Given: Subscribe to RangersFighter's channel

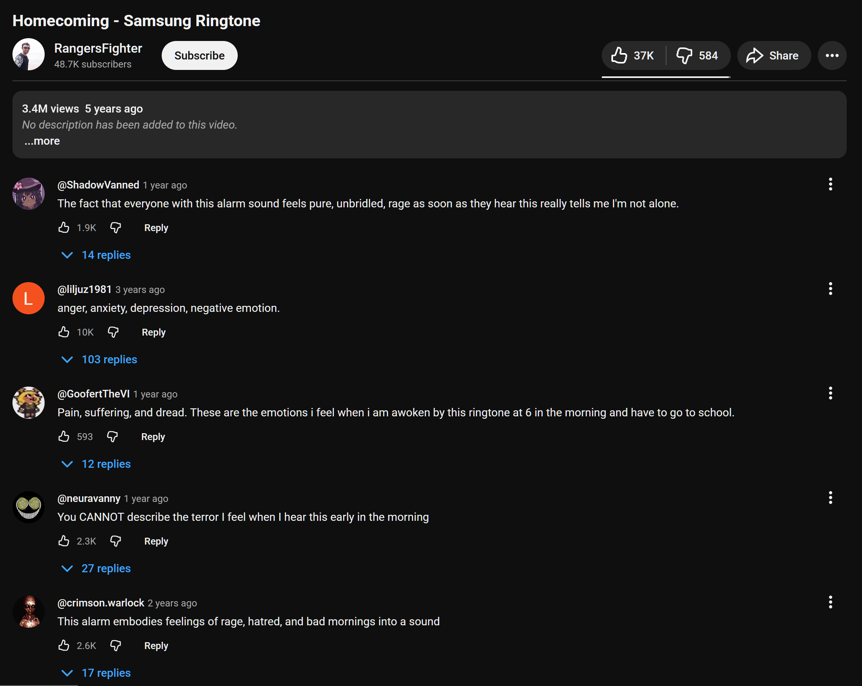Looking at the screenshot, I should (199, 55).
